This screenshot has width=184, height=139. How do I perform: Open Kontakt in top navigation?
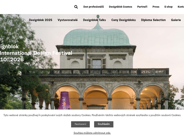tap(181, 7)
